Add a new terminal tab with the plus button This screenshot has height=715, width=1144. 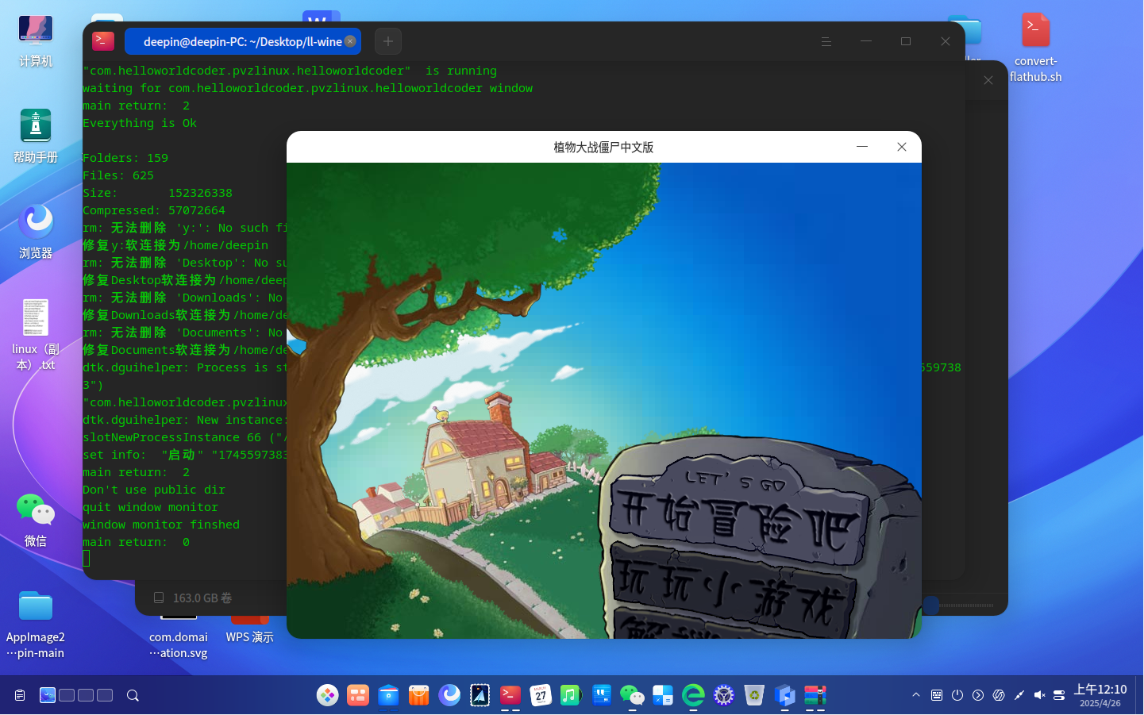[x=388, y=41]
